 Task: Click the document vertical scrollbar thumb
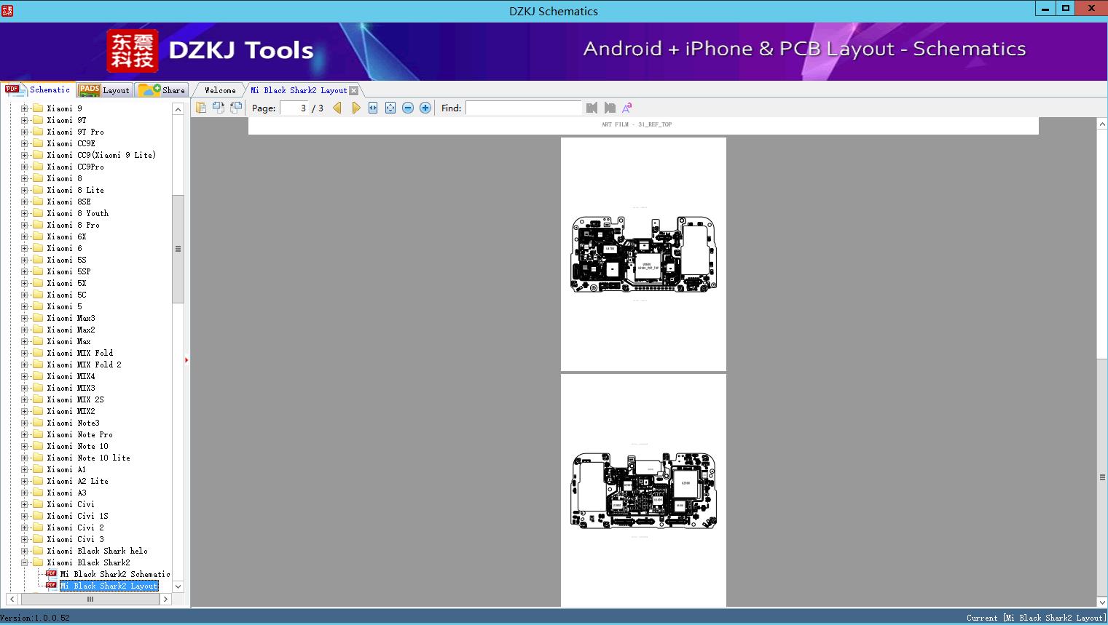tap(1102, 477)
